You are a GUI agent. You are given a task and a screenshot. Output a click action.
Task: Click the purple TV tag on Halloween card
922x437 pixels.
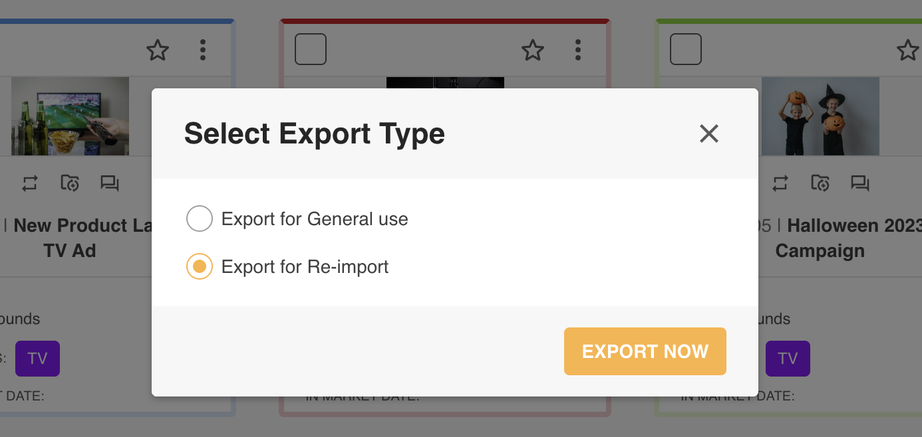(788, 359)
